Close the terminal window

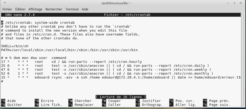coord(240,3)
